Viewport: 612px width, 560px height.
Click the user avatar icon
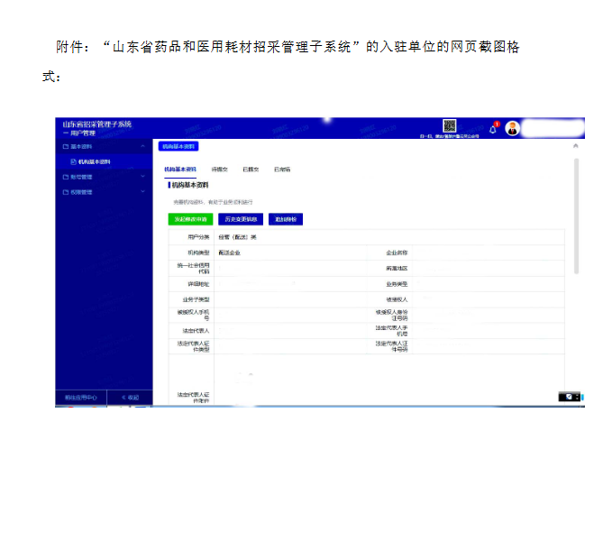click(x=513, y=128)
